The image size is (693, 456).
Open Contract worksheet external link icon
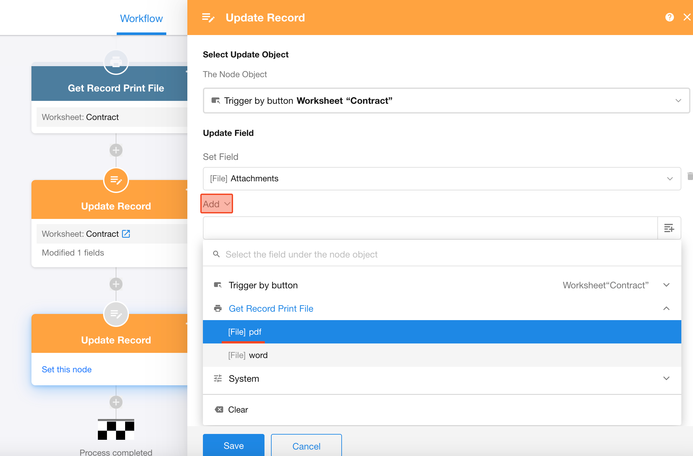coord(126,234)
